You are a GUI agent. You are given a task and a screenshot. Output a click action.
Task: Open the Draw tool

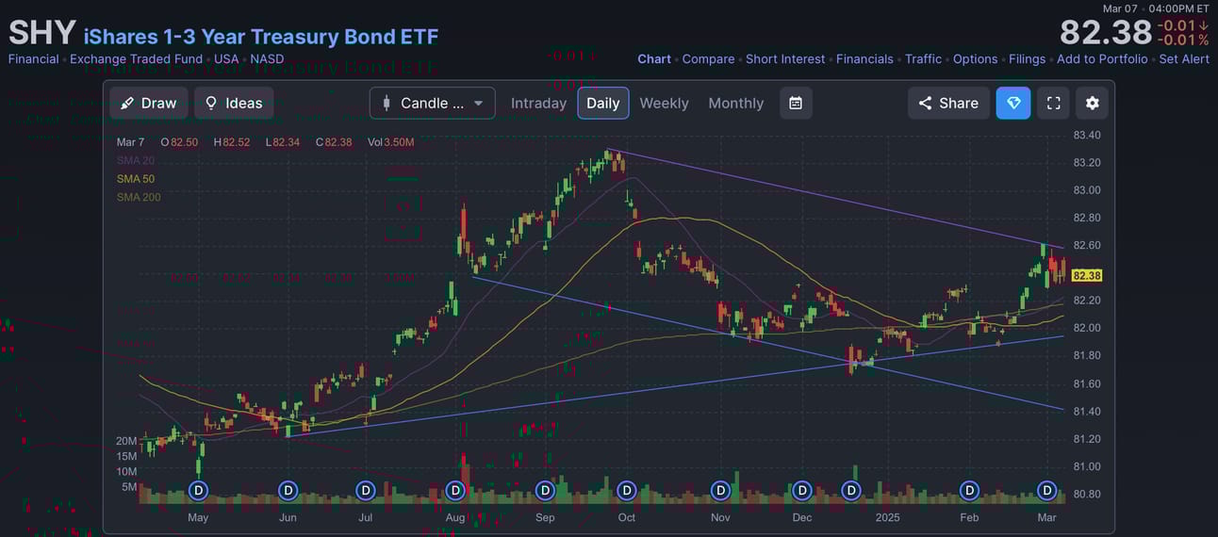tap(149, 103)
